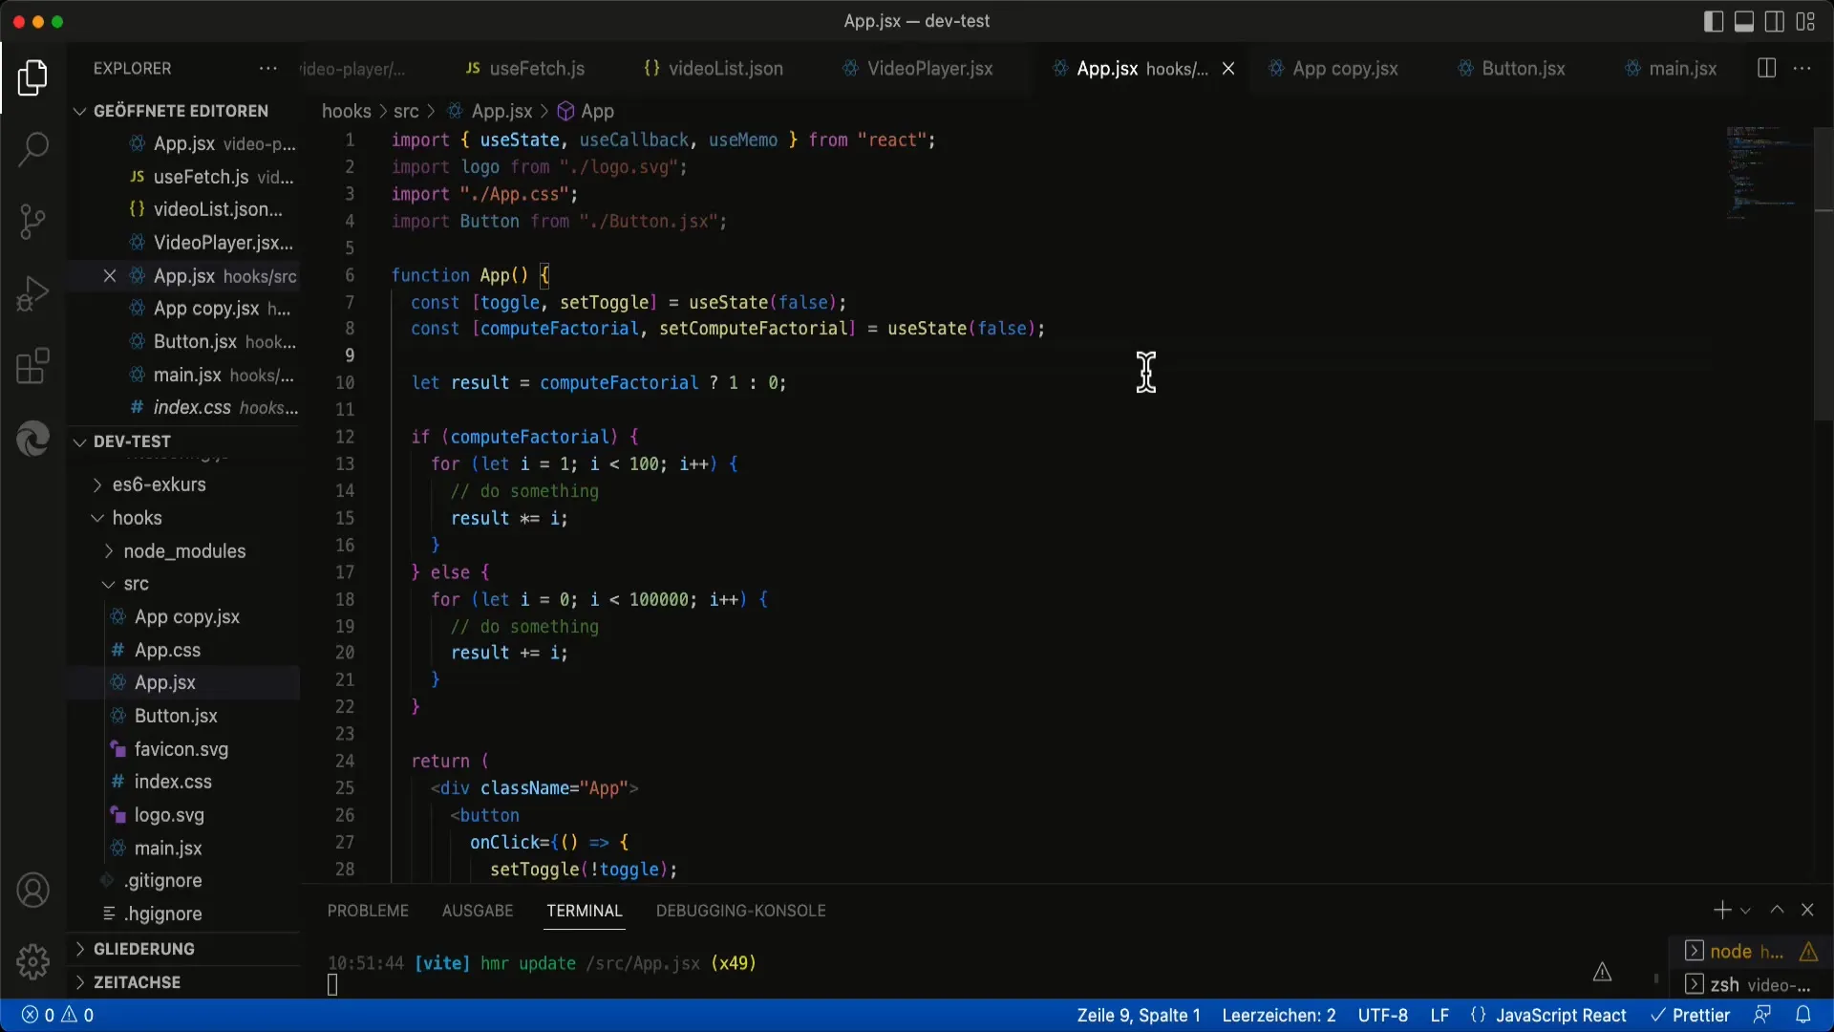Viewport: 1834px width, 1032px height.
Task: Open notifications bell in status bar
Action: pyautogui.click(x=1803, y=1015)
